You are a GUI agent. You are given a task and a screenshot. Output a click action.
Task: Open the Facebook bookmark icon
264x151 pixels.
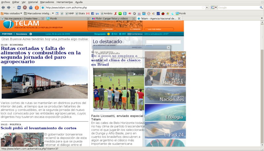tap(93, 14)
